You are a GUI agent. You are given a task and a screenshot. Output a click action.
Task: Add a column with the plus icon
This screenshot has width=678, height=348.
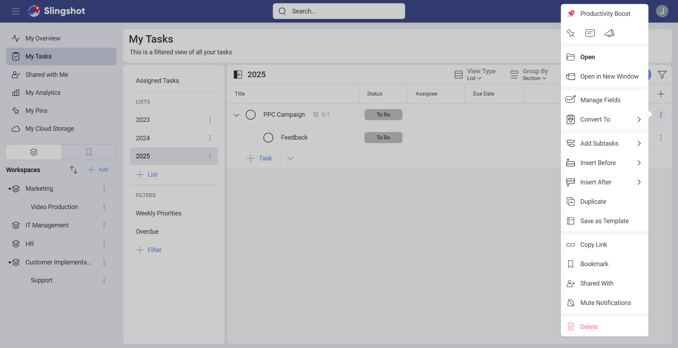coord(661,94)
